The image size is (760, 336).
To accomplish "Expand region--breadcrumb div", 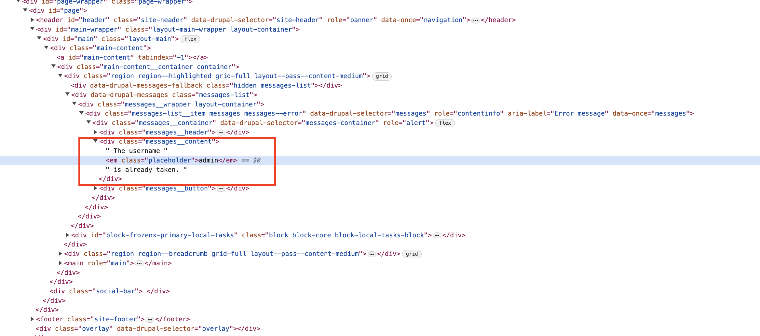I will pos(60,254).
